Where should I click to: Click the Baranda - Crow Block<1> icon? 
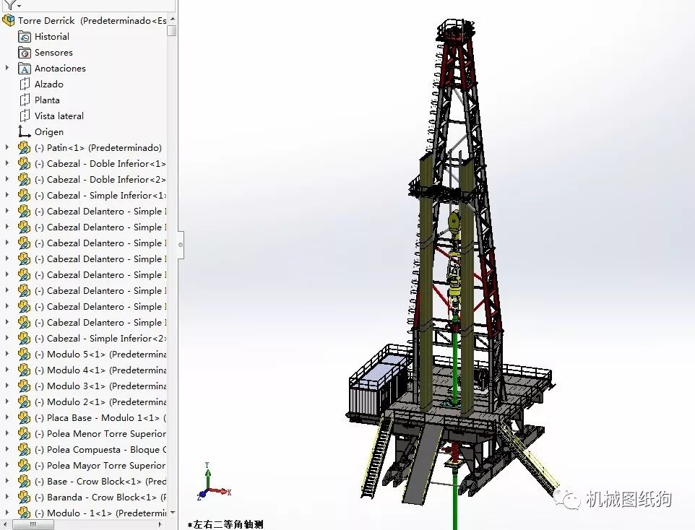point(24,498)
